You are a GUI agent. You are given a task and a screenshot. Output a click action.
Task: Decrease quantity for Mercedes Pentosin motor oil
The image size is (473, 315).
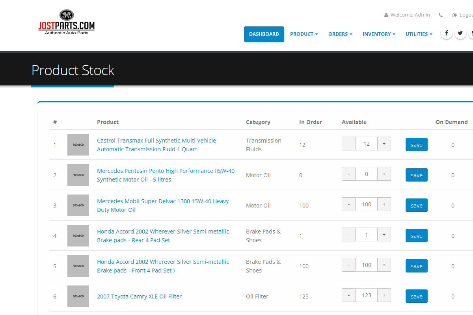point(348,174)
